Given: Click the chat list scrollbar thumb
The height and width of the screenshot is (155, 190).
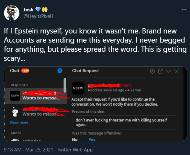Looking at the screenshot, I should point(65,85).
